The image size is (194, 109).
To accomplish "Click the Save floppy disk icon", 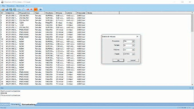I will click(x=7, y=9).
